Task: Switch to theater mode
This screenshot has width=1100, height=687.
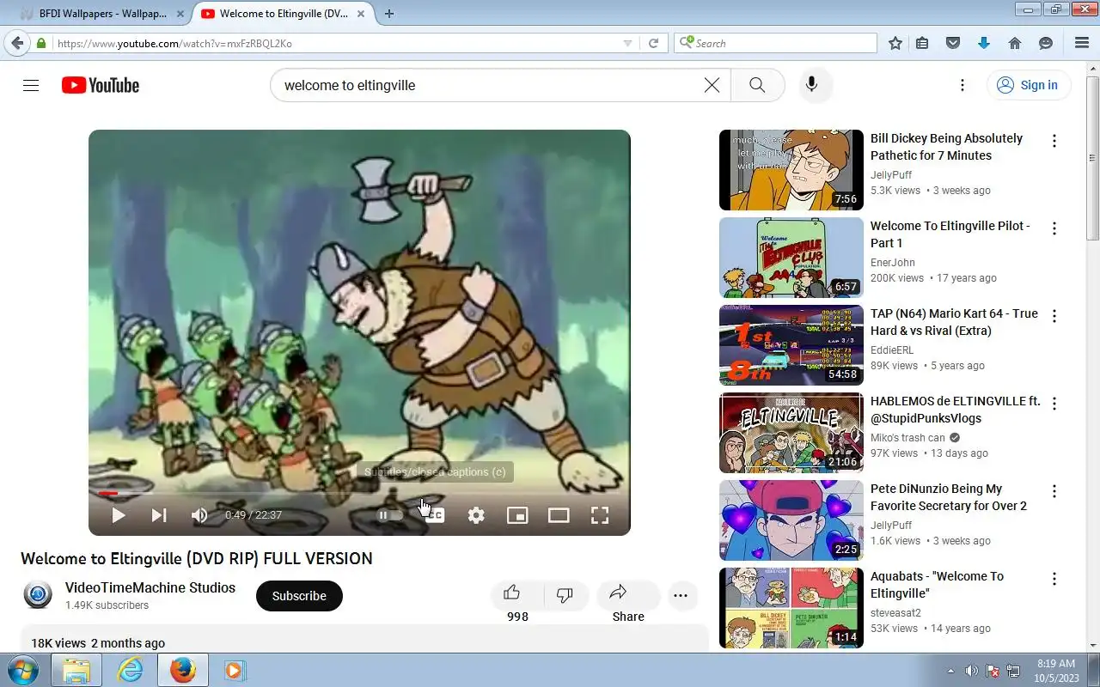Action: [559, 515]
